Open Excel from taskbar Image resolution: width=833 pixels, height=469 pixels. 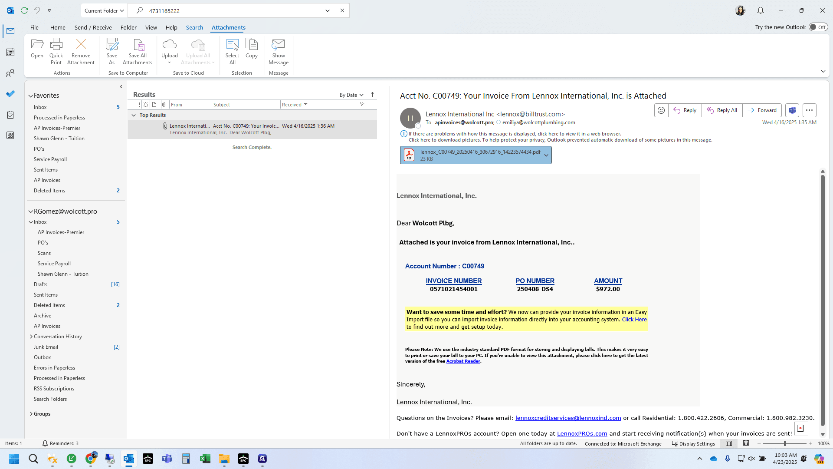(x=205, y=459)
